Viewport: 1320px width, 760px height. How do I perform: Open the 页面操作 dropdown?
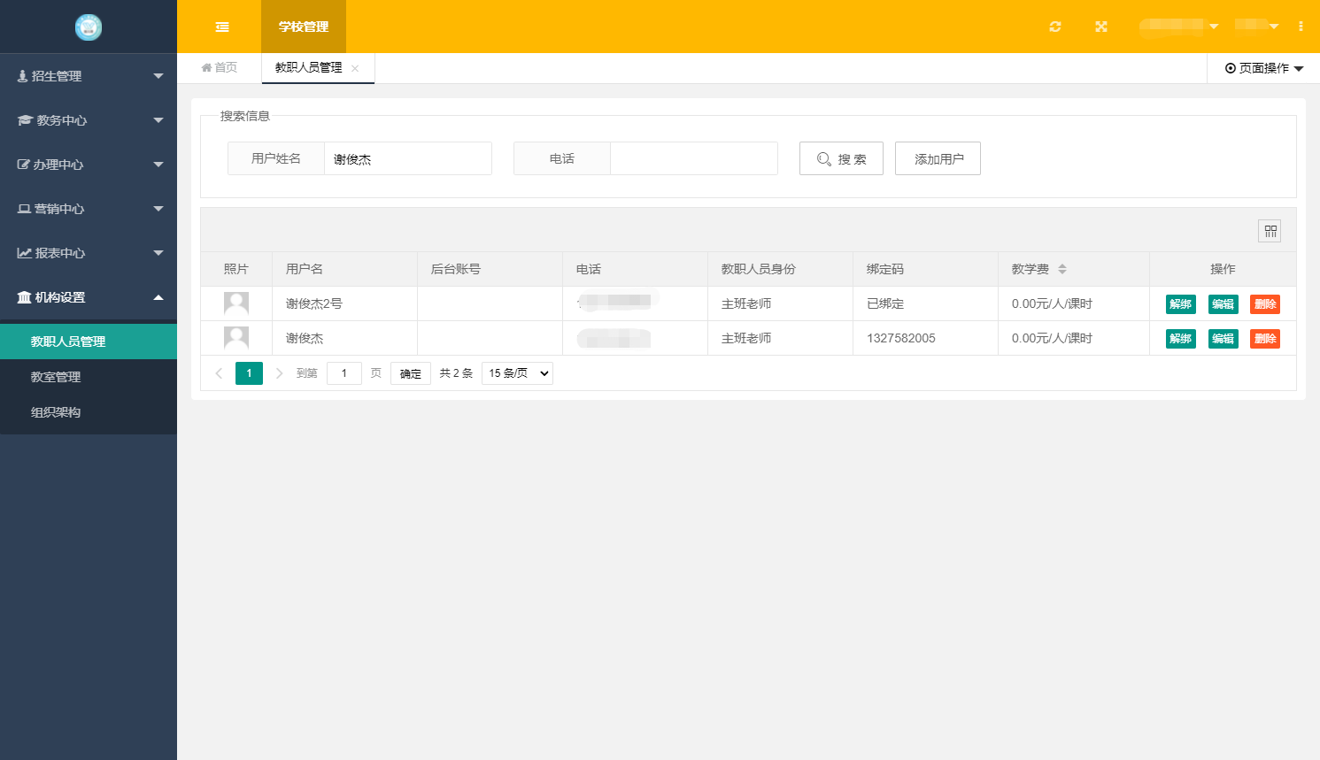pos(1263,68)
